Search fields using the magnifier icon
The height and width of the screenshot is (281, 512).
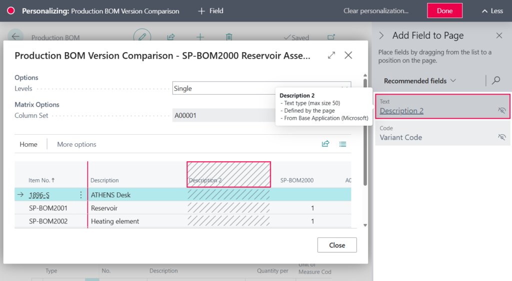point(496,81)
